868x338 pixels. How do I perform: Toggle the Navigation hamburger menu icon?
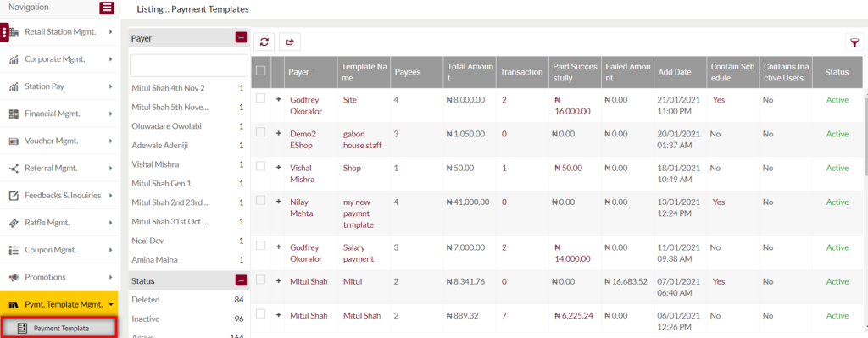pyautogui.click(x=107, y=8)
